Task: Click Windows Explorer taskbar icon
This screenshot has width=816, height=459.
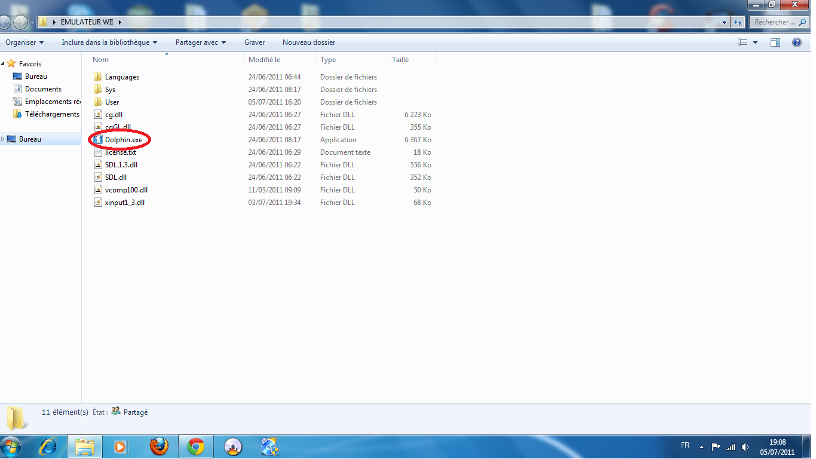Action: point(84,446)
